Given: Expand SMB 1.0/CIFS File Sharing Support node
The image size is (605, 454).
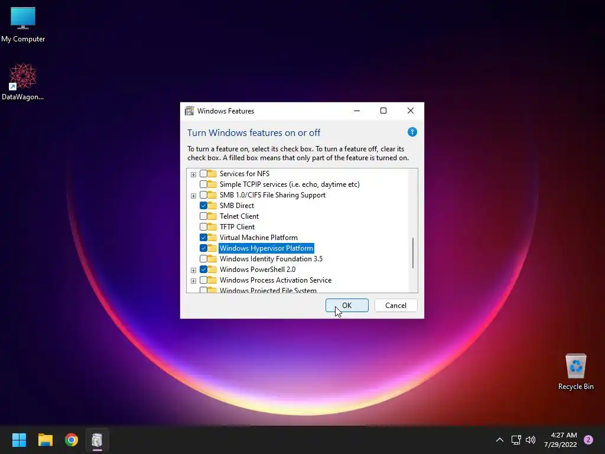Looking at the screenshot, I should coord(193,196).
